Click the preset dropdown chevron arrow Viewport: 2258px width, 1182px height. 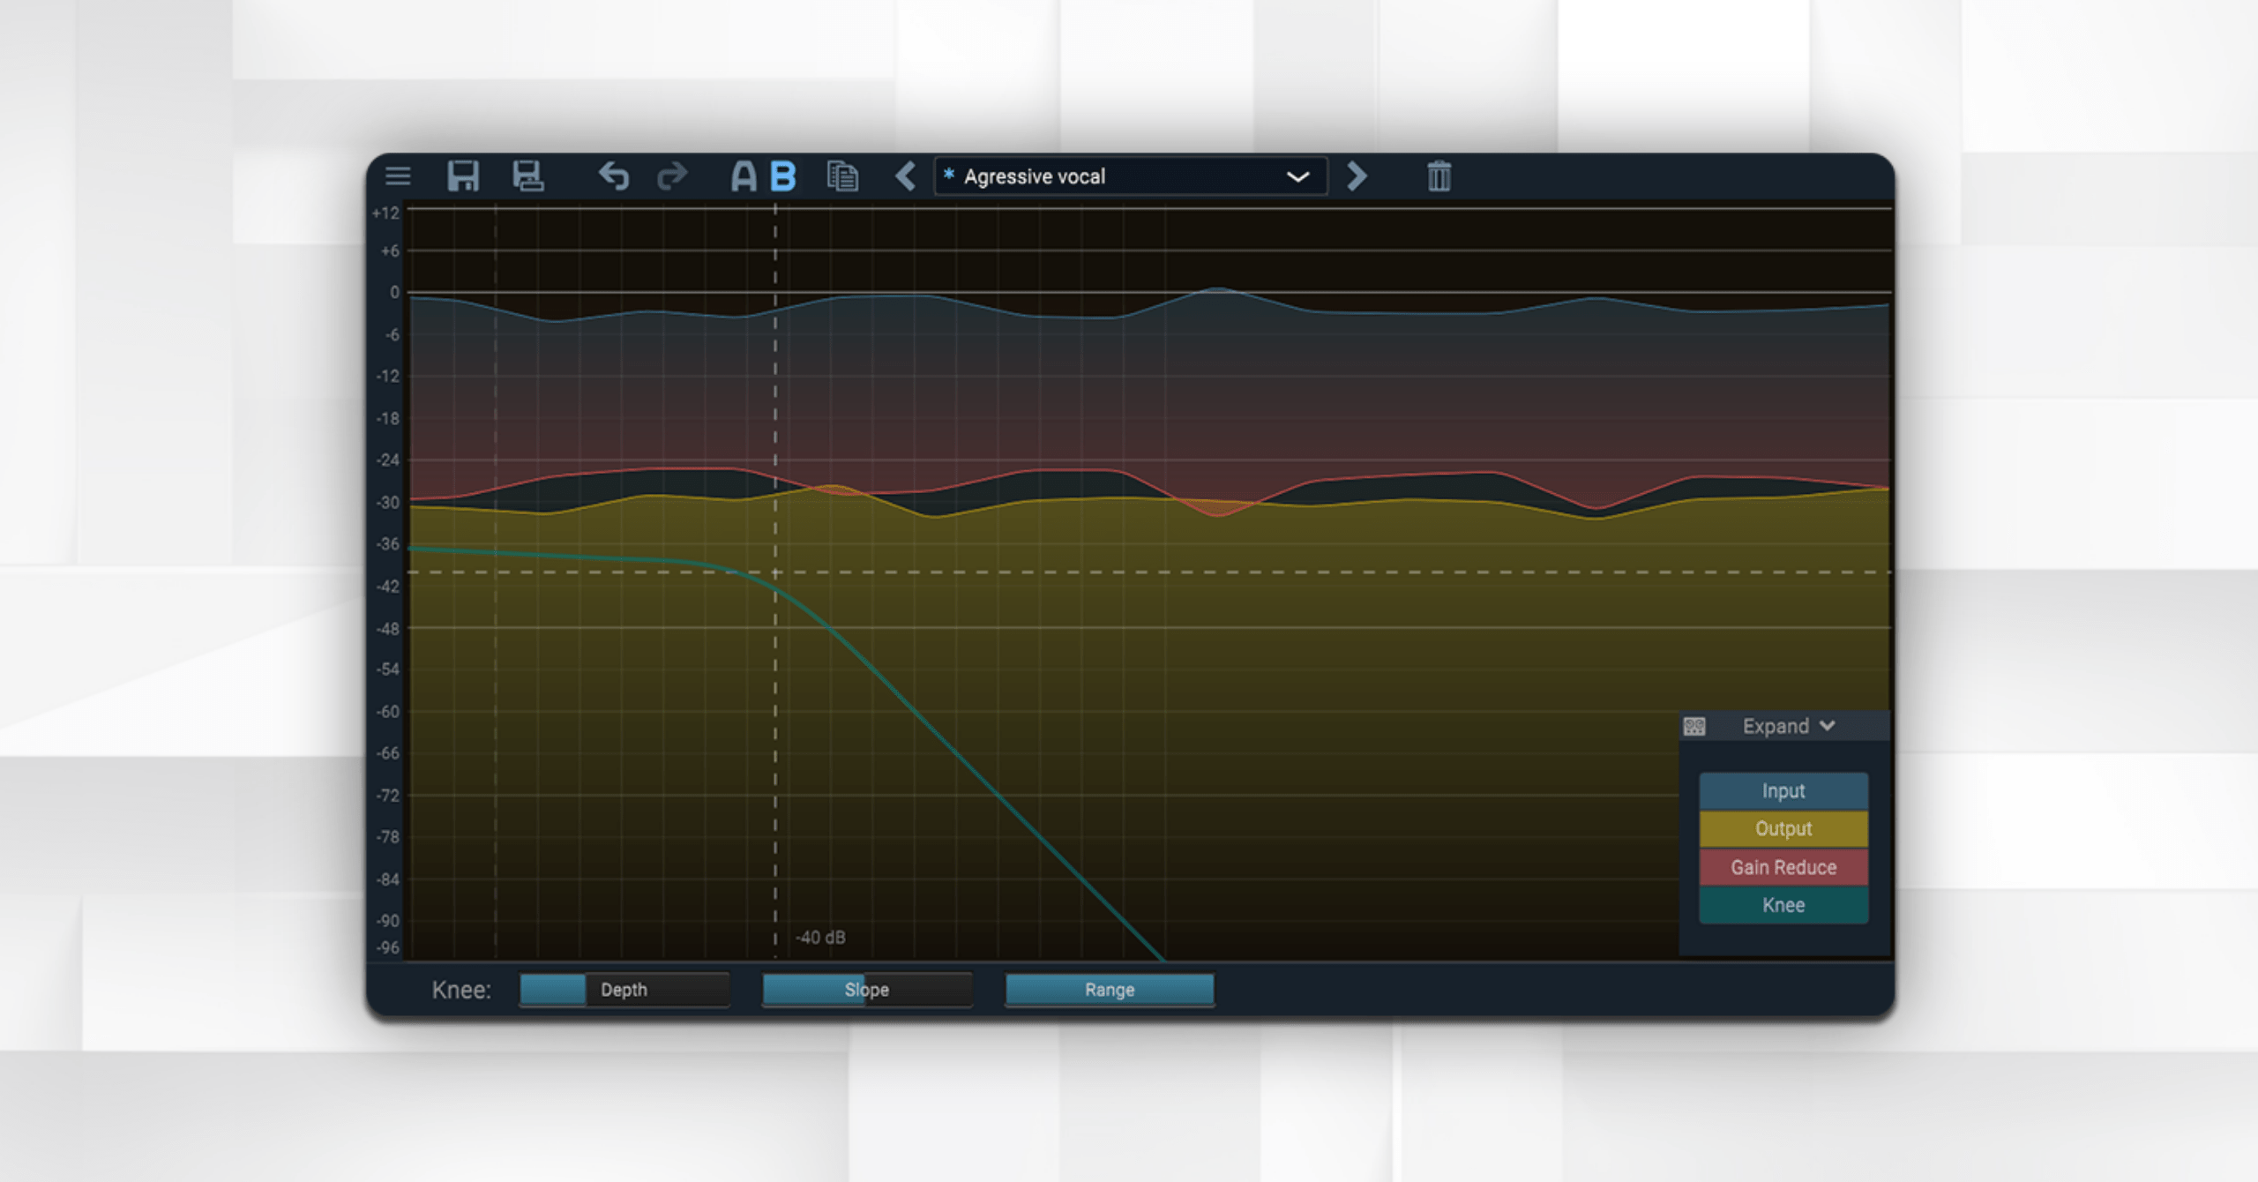coord(1297,176)
